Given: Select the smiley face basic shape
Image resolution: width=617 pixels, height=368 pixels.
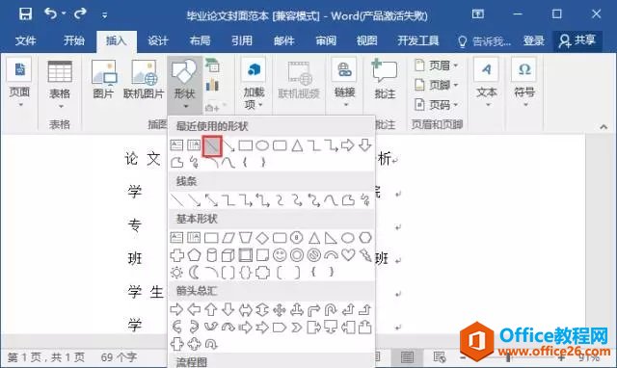Looking at the screenshot, I should click(x=280, y=255).
